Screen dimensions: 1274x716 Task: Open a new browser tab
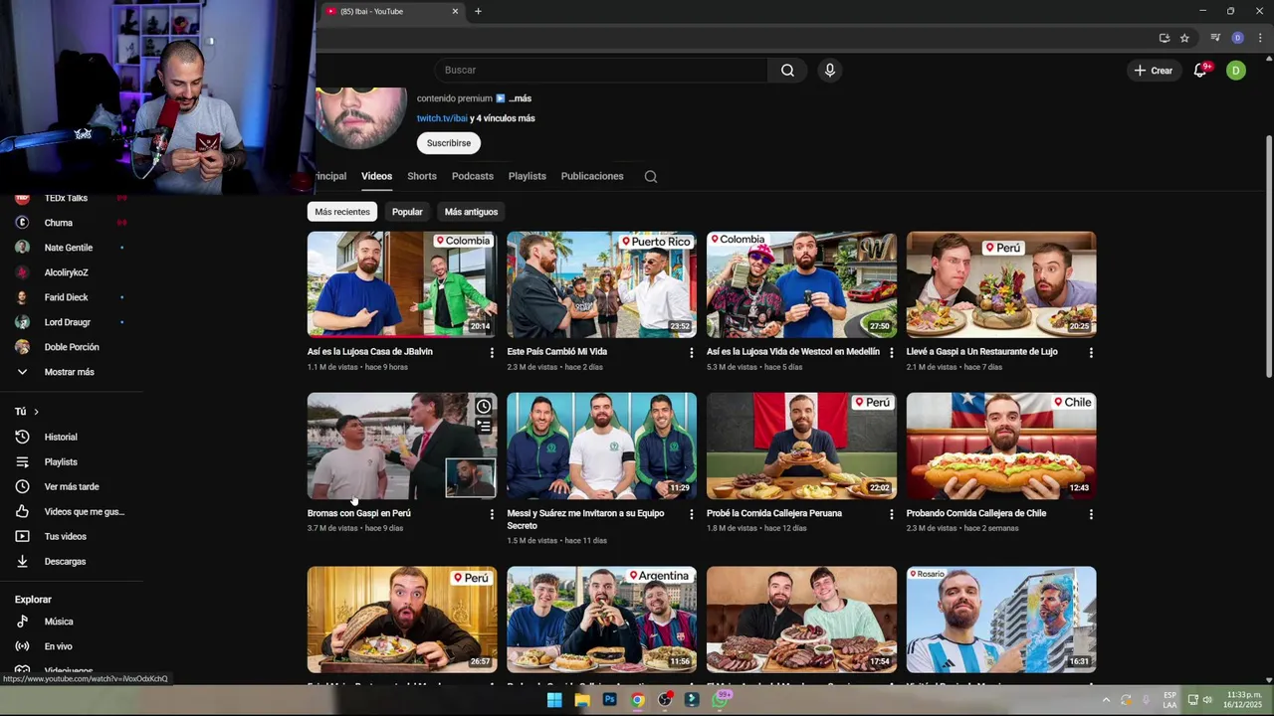tap(478, 11)
